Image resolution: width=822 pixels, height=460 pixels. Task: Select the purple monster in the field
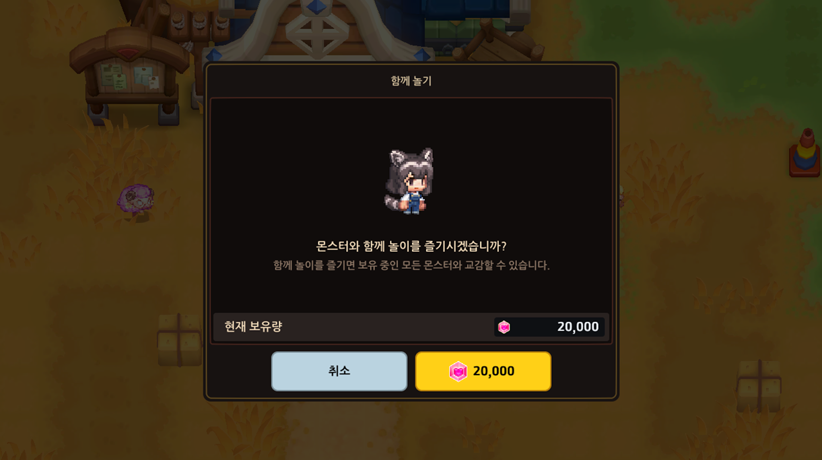[x=136, y=198]
